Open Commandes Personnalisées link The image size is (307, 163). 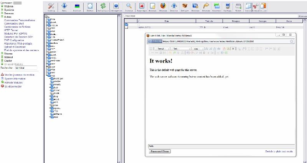pos(20,20)
